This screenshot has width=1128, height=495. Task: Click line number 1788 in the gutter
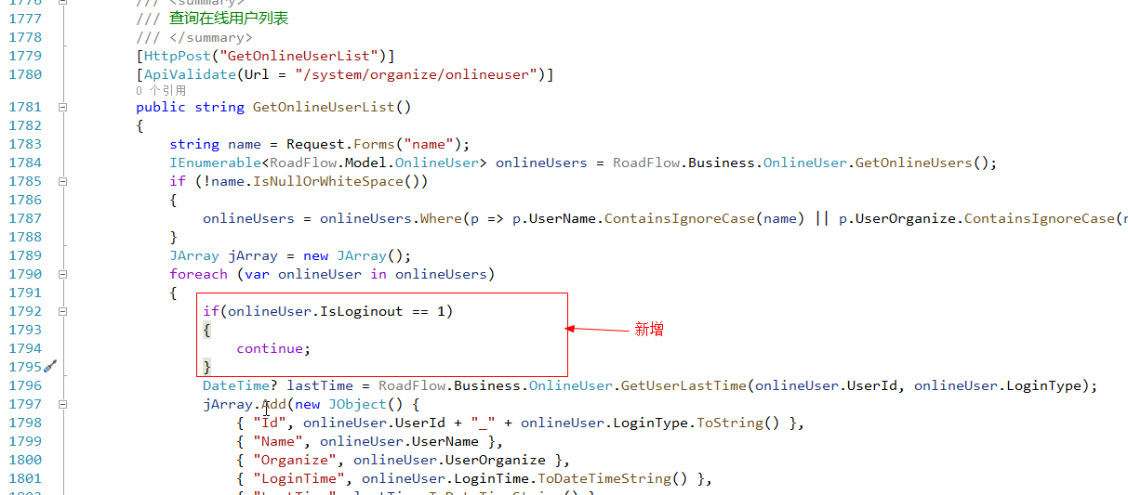tap(25, 237)
